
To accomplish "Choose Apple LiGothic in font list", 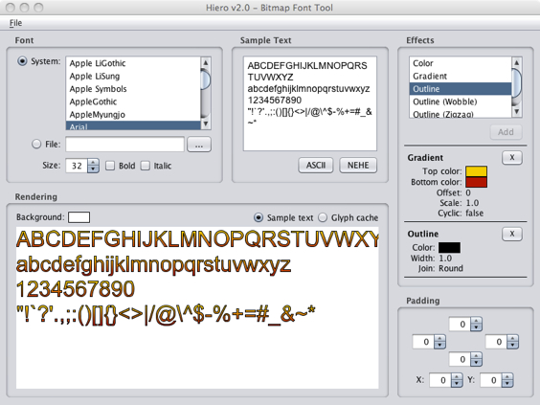I will point(132,63).
